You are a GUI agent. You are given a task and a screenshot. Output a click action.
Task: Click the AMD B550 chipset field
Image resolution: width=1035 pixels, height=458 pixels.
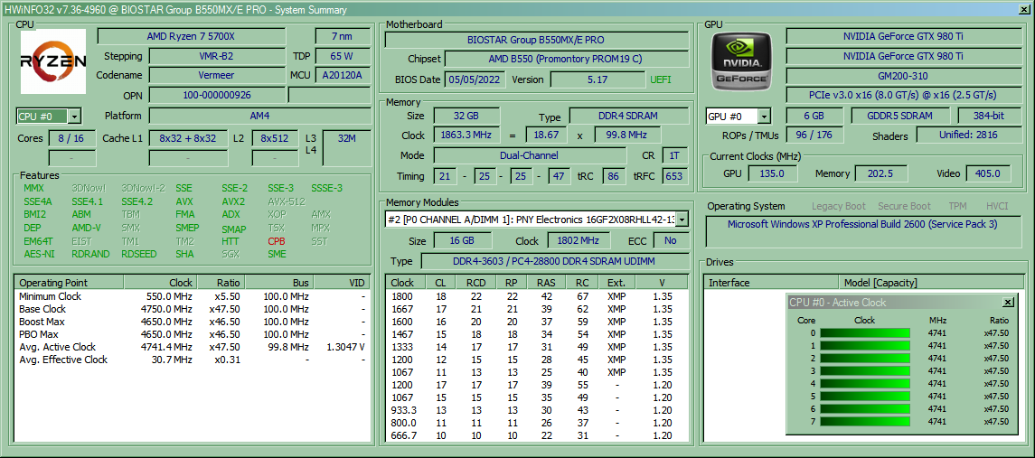(x=565, y=59)
